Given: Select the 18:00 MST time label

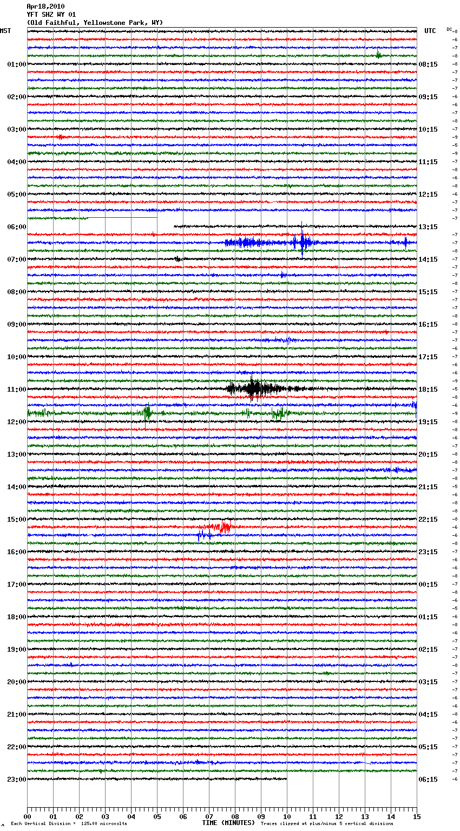Looking at the screenshot, I should [16, 617].
